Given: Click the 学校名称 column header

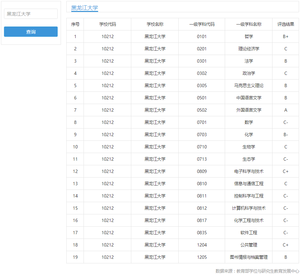Looking at the screenshot, I should [x=155, y=24].
